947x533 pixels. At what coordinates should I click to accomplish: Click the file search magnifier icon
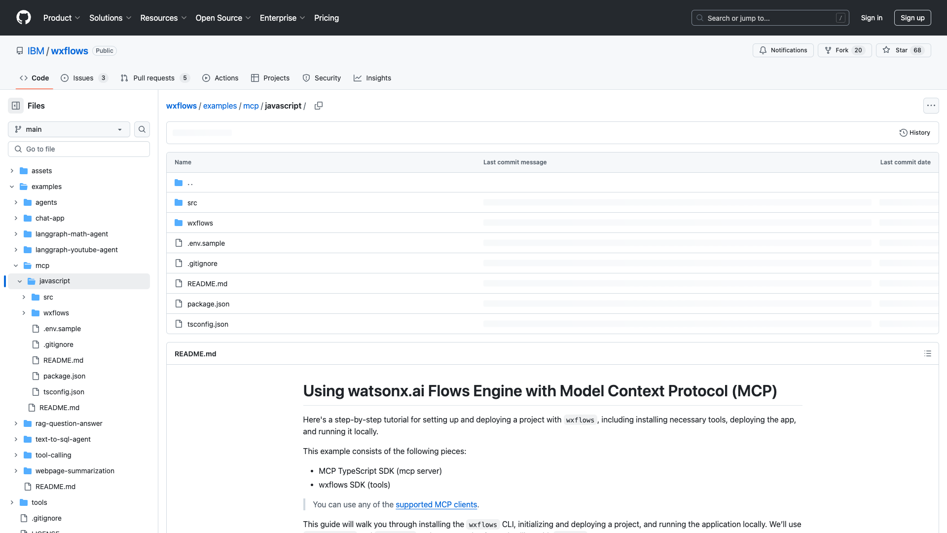pos(142,129)
